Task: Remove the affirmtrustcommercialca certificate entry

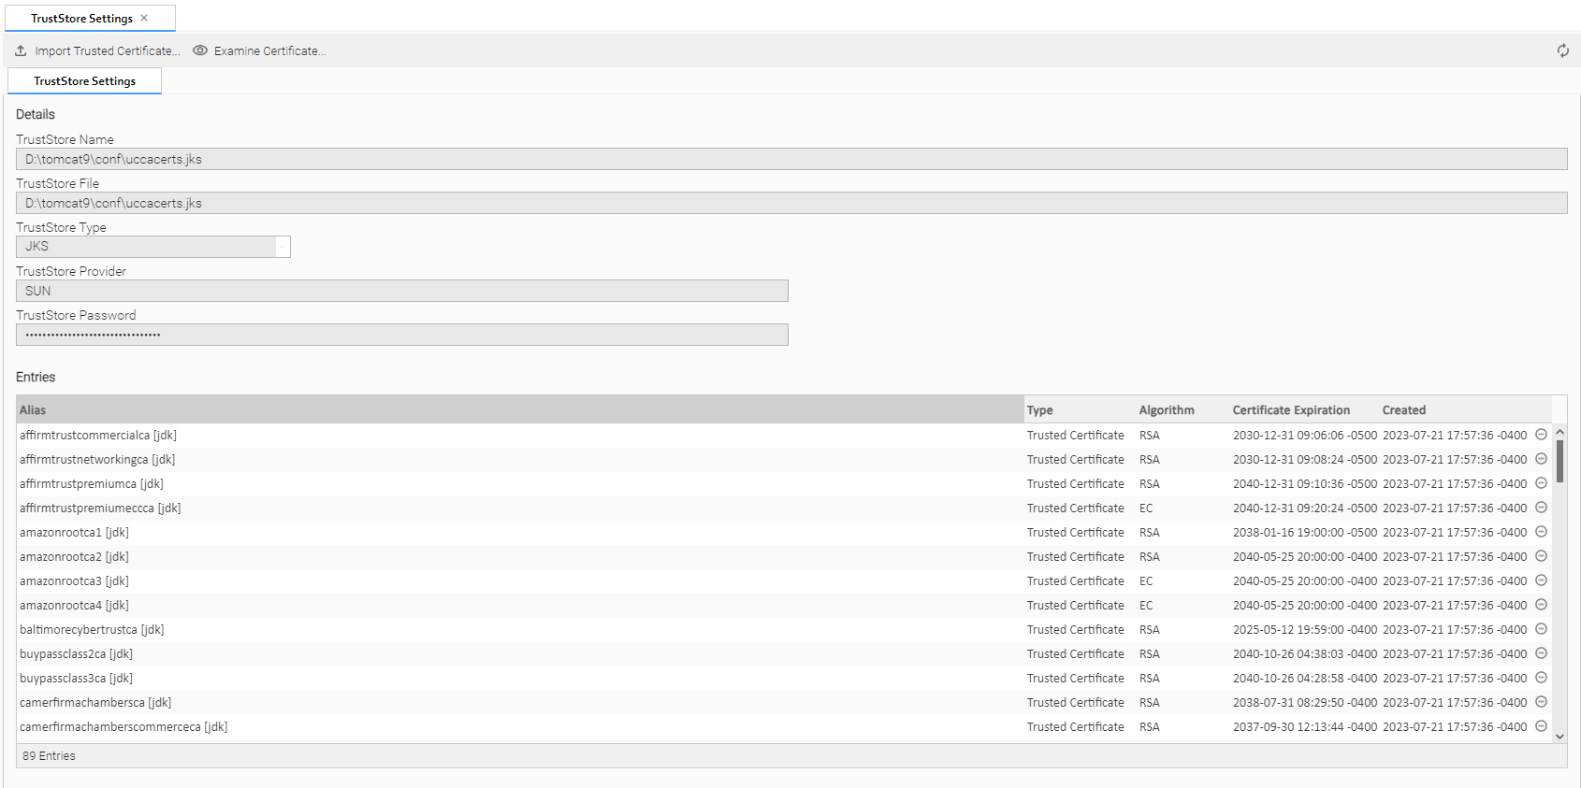Action: [1541, 435]
